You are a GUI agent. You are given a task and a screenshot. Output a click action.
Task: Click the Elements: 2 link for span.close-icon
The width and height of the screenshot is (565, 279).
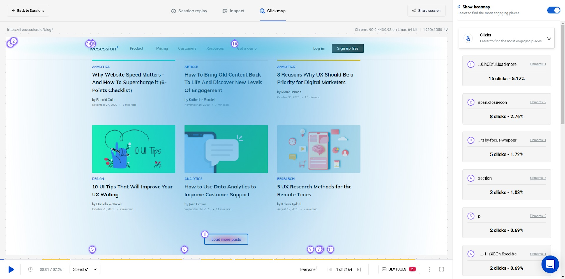538,102
